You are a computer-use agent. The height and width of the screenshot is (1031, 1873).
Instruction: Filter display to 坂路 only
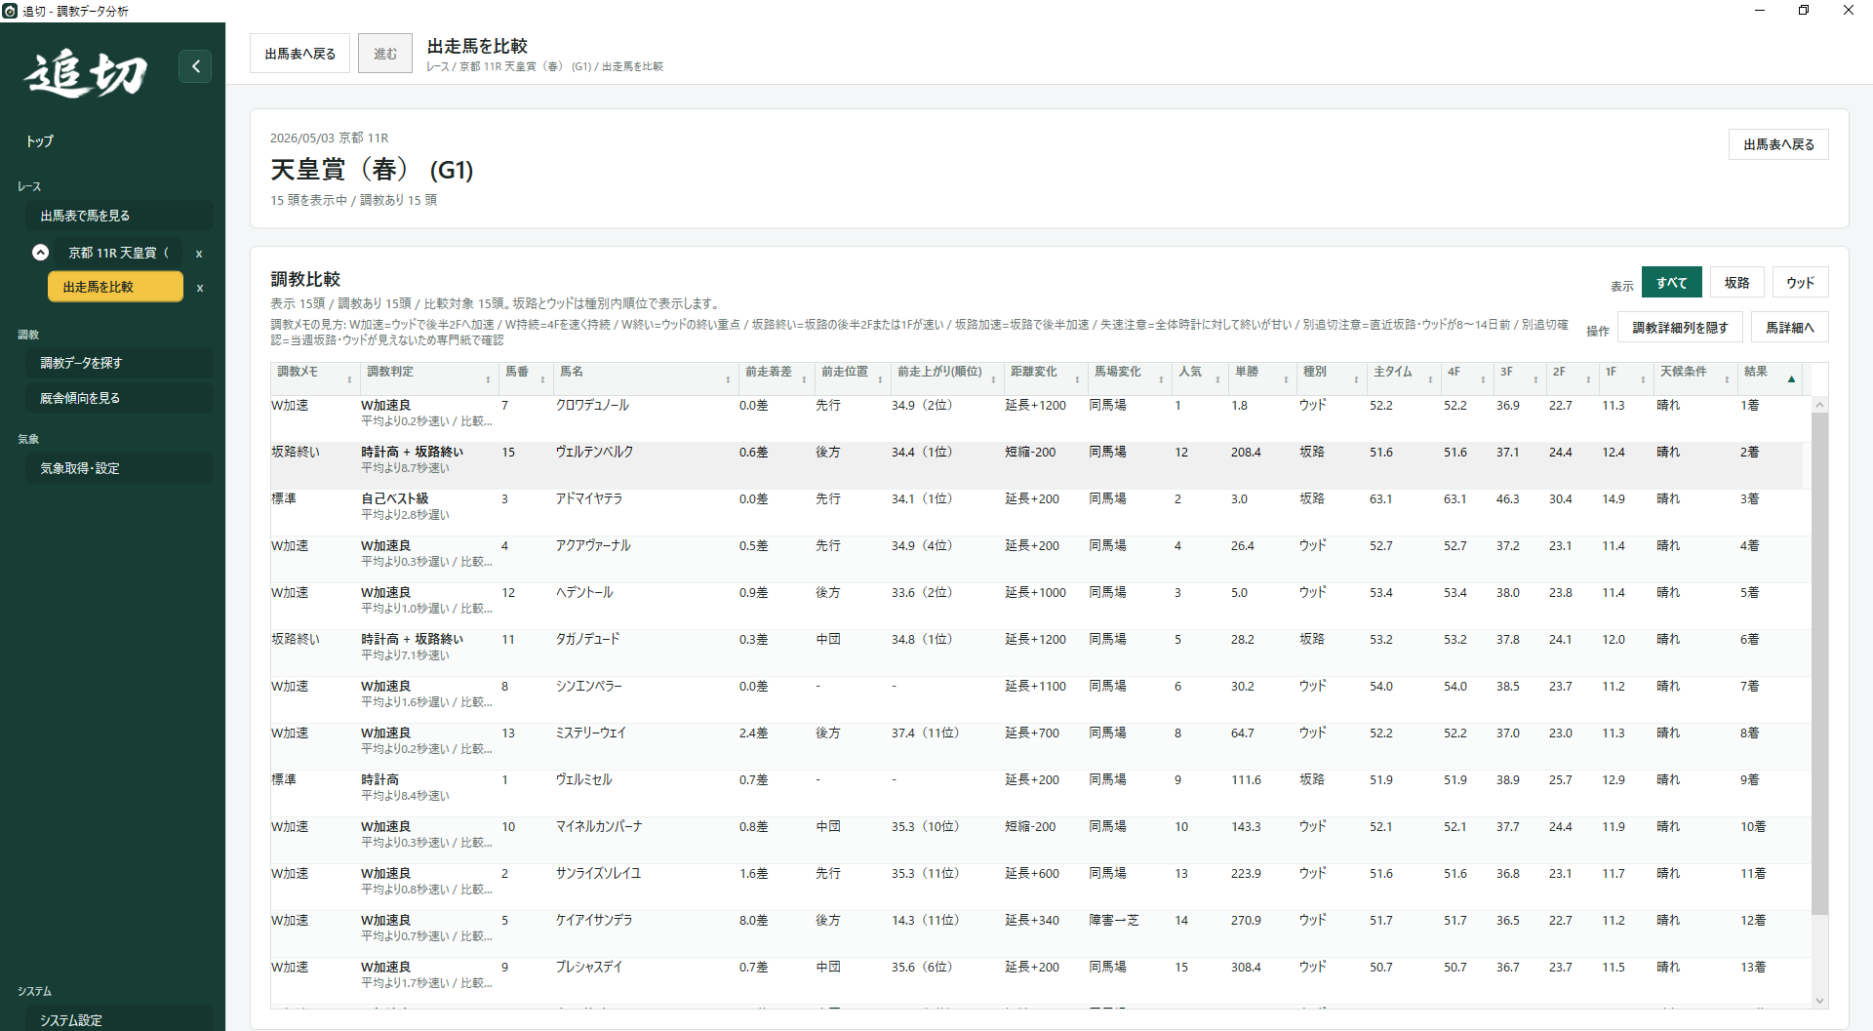coord(1736,283)
